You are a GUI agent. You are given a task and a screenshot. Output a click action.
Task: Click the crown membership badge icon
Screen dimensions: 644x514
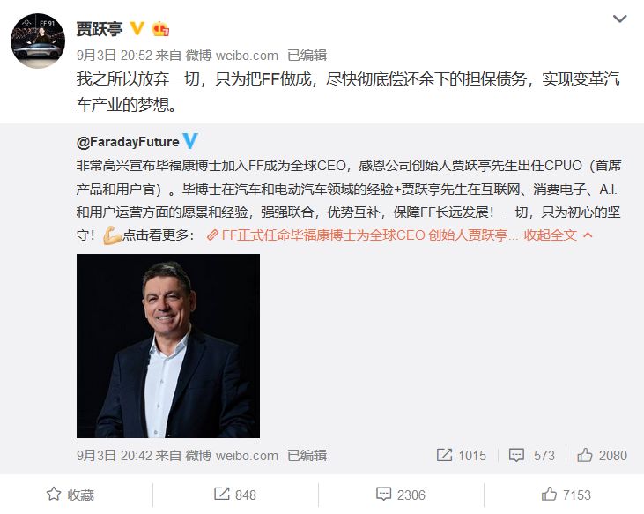(160, 29)
